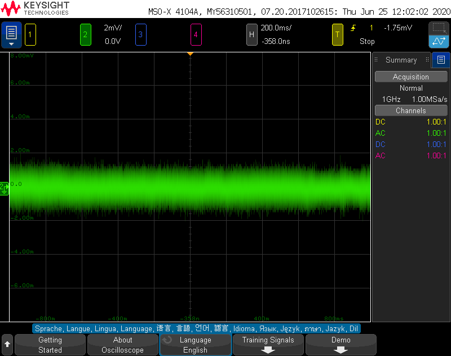The width and height of the screenshot is (451, 356).
Task: Click the 1.00MSa/s sample rate
Action: click(x=430, y=99)
